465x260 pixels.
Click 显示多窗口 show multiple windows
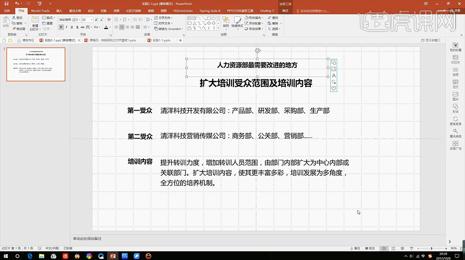click(x=431, y=40)
